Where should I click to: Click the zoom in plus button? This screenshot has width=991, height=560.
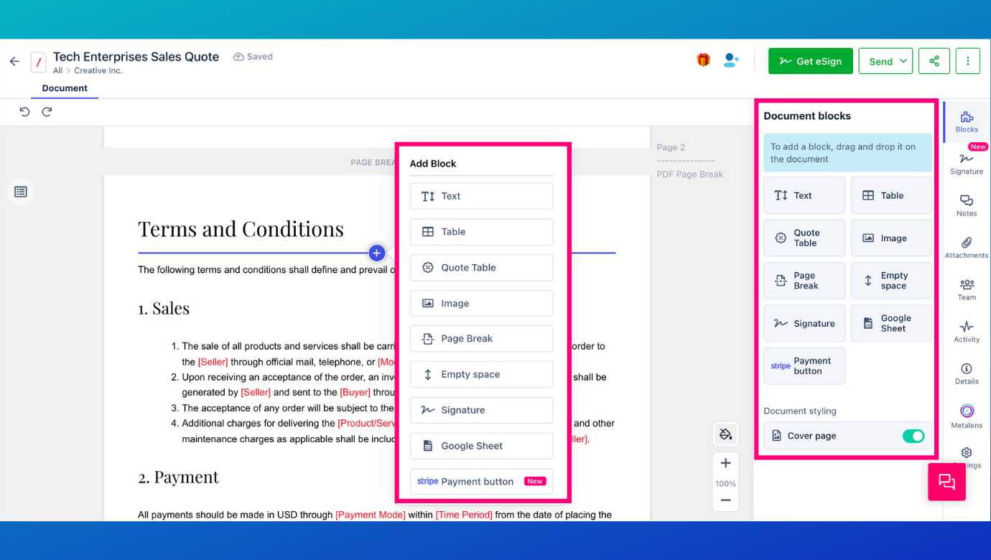coord(725,463)
